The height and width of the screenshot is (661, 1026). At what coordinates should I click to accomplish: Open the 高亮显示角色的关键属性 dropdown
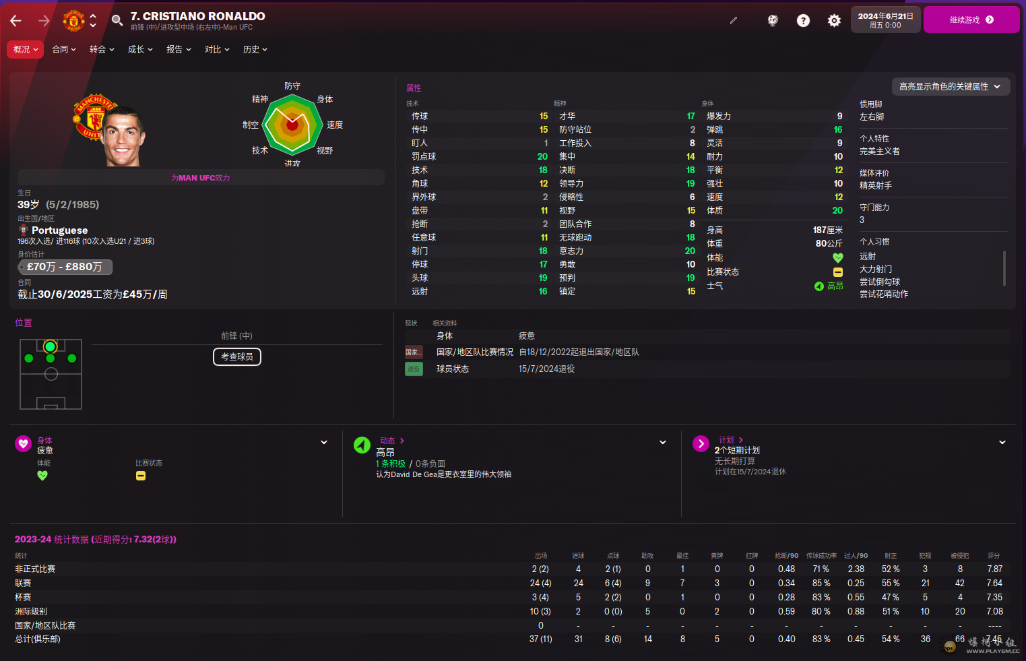point(950,86)
